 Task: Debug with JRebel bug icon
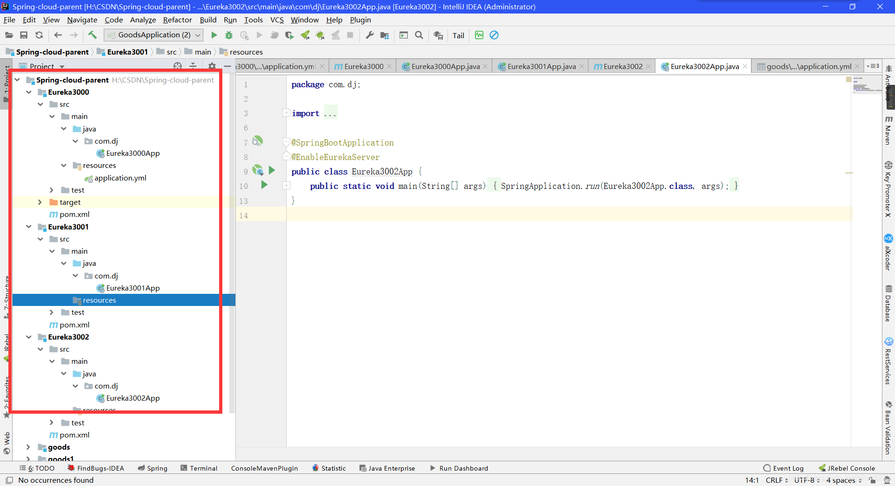click(320, 35)
